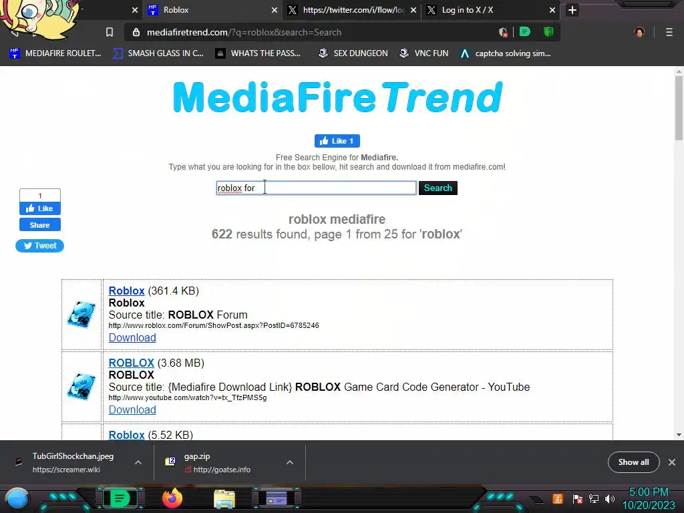
Task: Click into the search box containing roblox for
Action: click(x=316, y=188)
